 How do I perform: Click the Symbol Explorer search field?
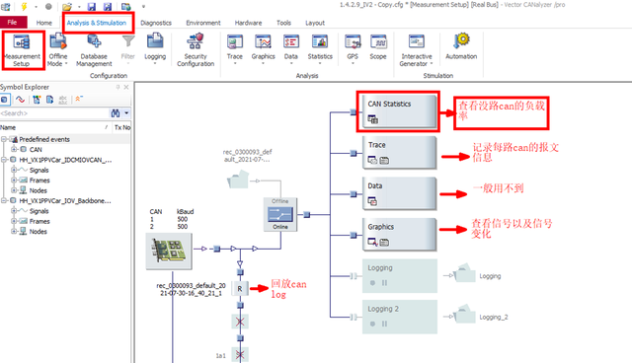click(x=54, y=113)
